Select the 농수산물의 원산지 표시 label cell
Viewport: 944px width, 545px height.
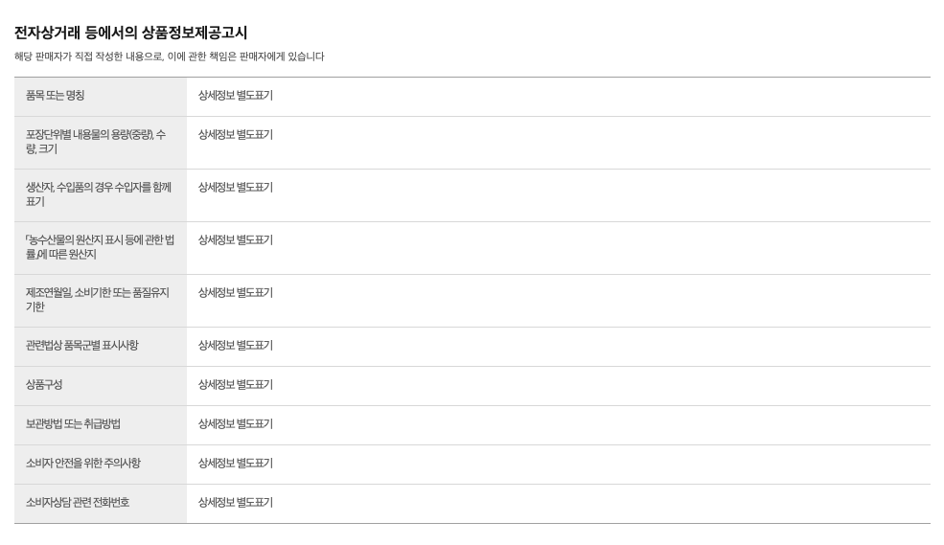click(100, 247)
